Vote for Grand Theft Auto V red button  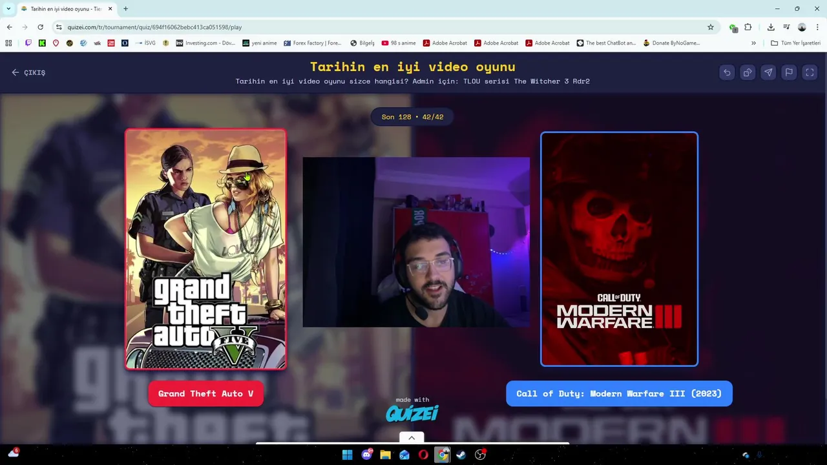(x=205, y=393)
